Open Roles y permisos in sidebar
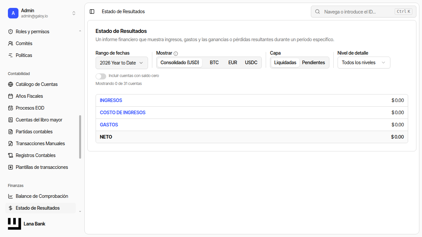The image size is (422, 237). 41,32
